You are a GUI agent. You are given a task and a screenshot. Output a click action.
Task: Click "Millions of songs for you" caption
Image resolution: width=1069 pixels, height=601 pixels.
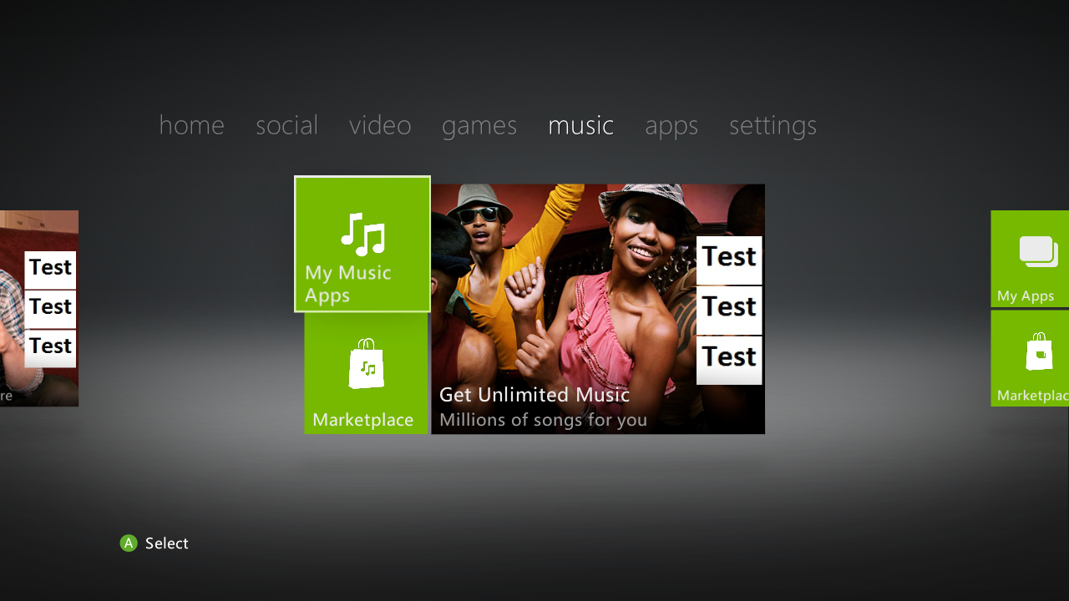click(543, 420)
